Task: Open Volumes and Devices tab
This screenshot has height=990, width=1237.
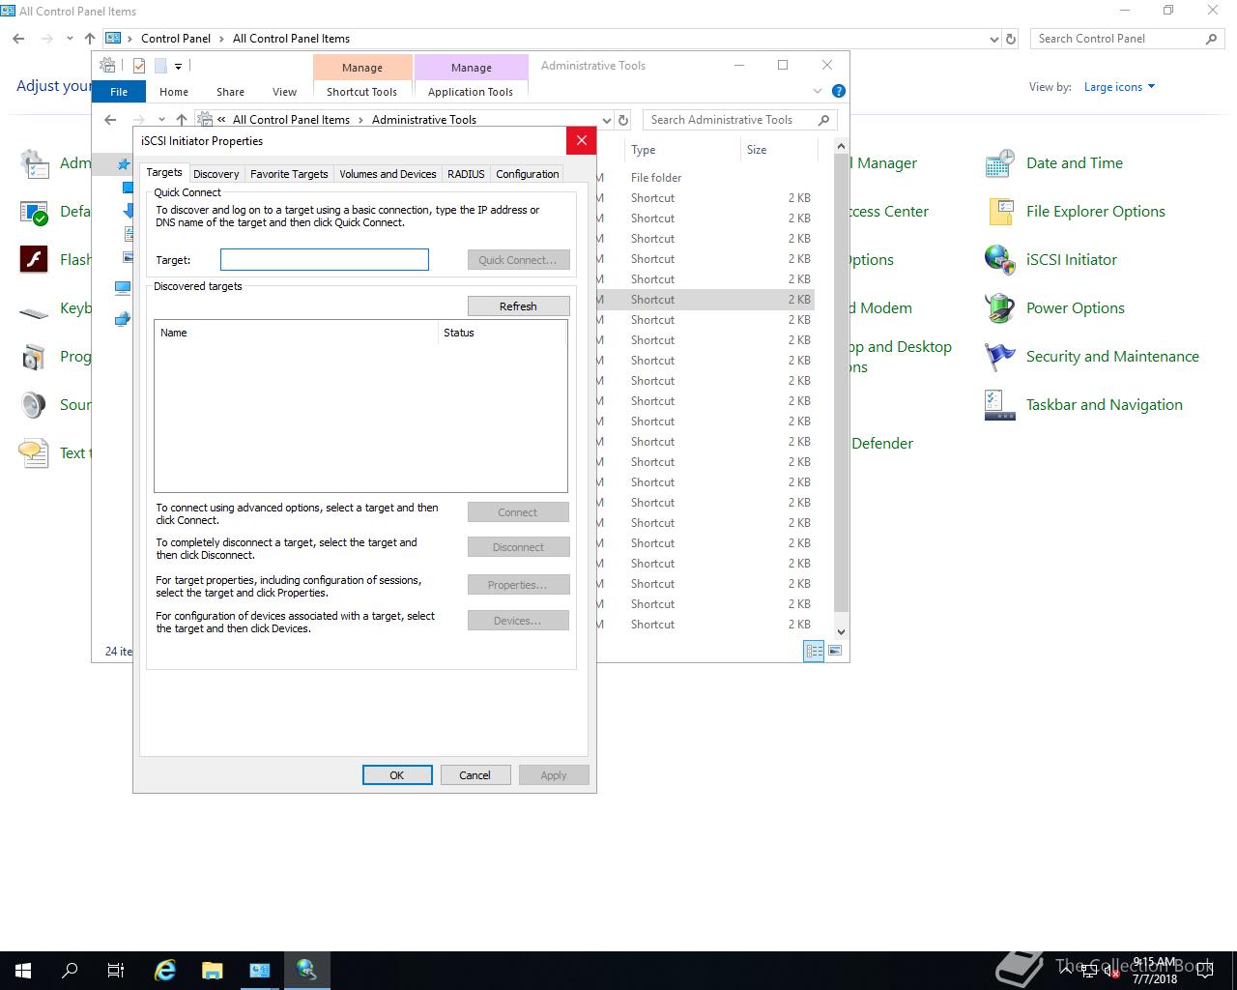Action: pos(388,174)
